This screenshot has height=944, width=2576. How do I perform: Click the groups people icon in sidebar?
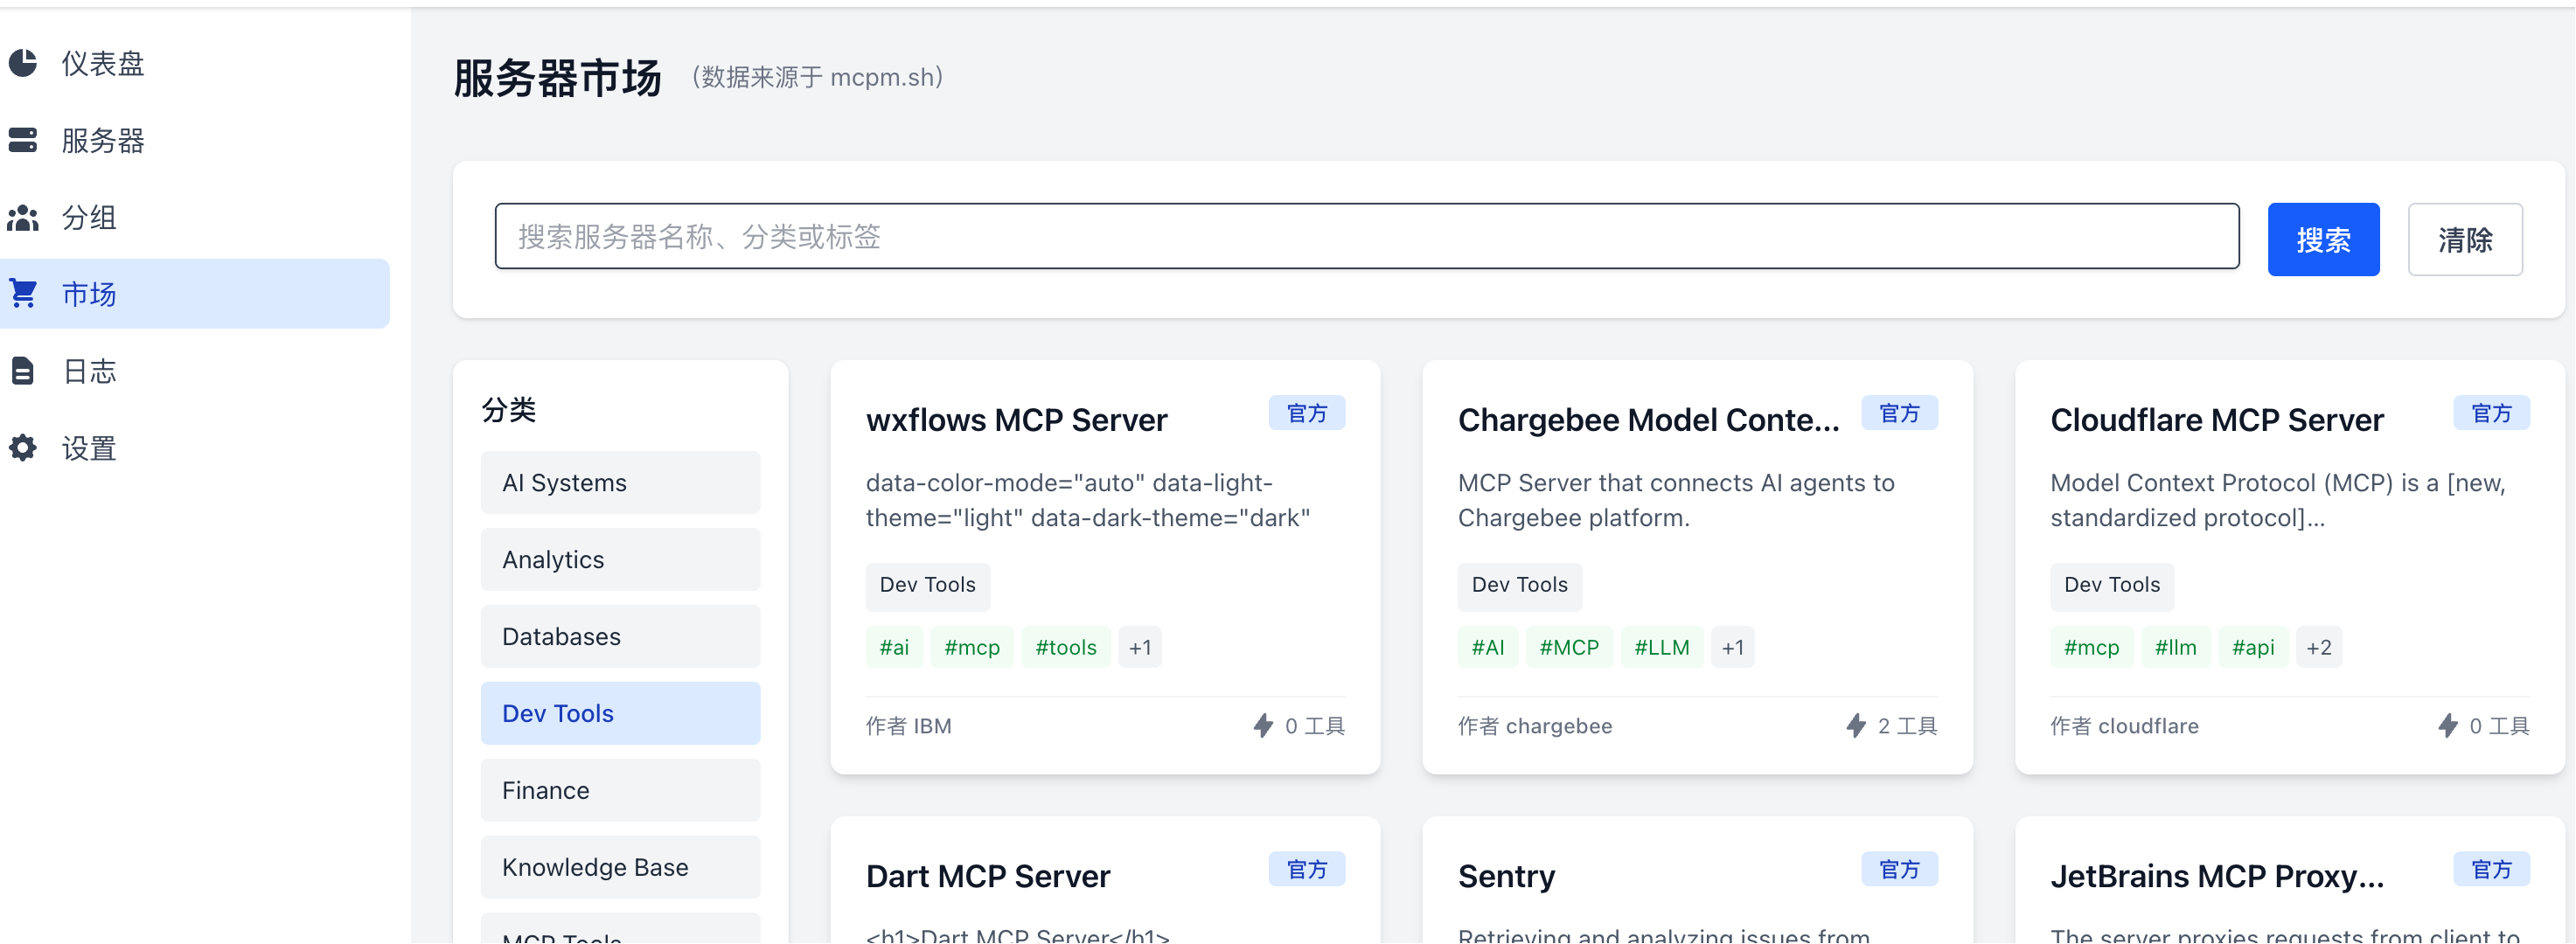(23, 217)
